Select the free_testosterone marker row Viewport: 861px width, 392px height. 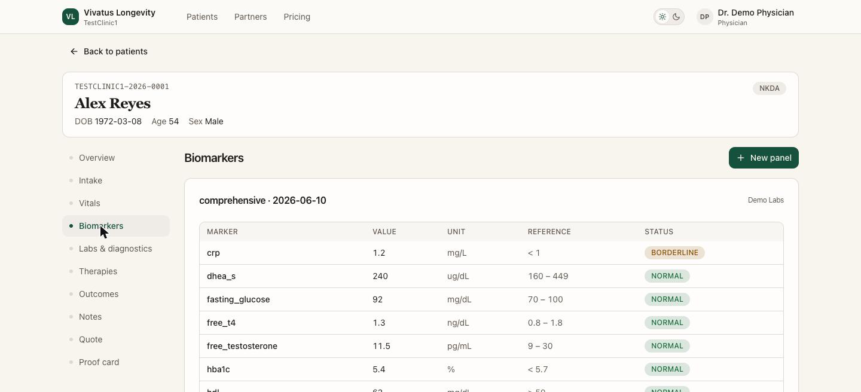[491, 346]
